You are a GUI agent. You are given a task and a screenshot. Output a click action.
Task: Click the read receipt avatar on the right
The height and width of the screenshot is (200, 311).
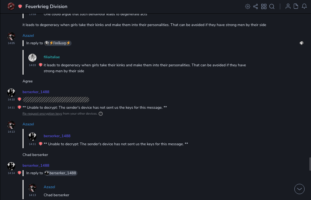(x=302, y=43)
